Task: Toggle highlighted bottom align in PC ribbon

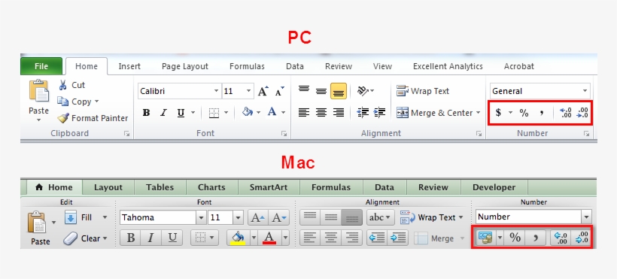Action: point(339,91)
